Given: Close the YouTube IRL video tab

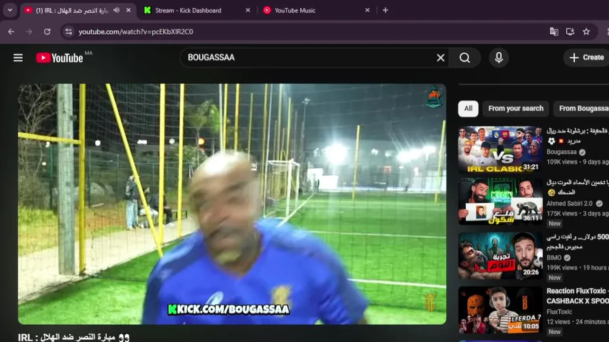Looking at the screenshot, I should pyautogui.click(x=128, y=10).
